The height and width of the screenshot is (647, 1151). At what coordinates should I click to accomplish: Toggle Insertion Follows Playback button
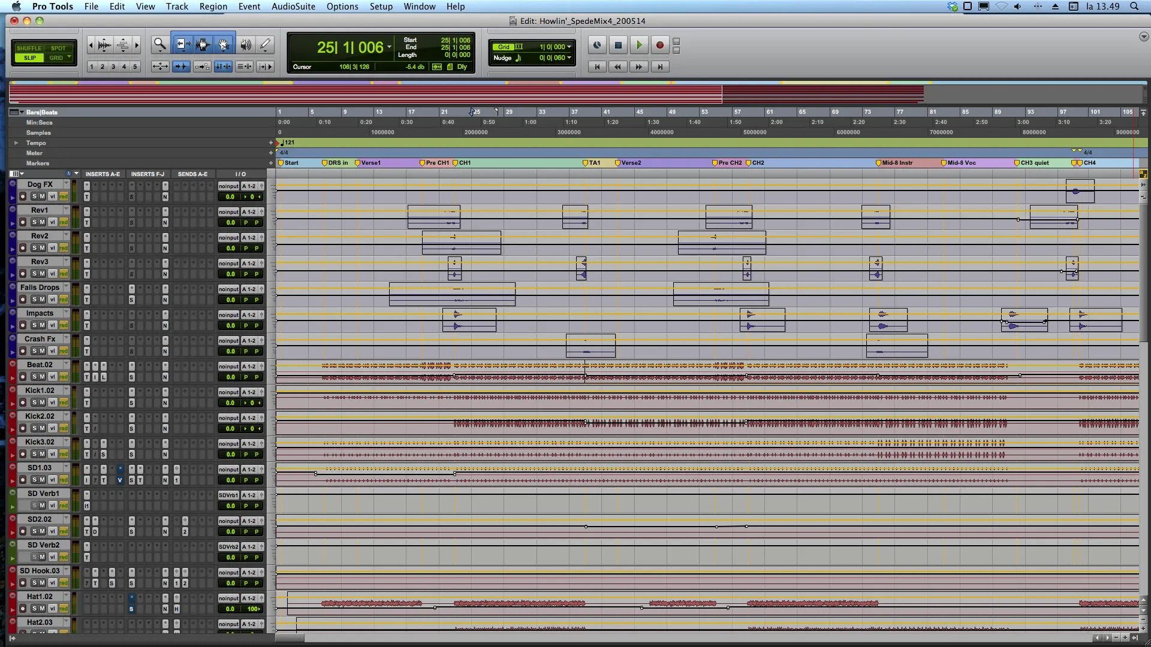(265, 66)
